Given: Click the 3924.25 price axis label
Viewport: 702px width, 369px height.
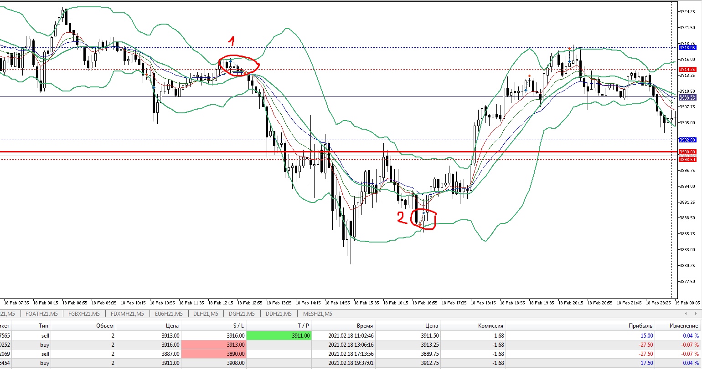Looking at the screenshot, I should [687, 11].
